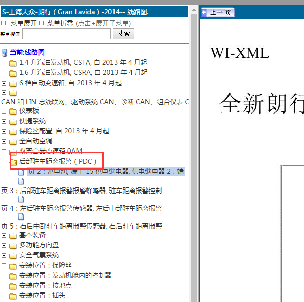Click folder icon beside 全自动空调
Image resolution: width=304 pixels, height=302 pixels.
pyautogui.click(x=13, y=142)
